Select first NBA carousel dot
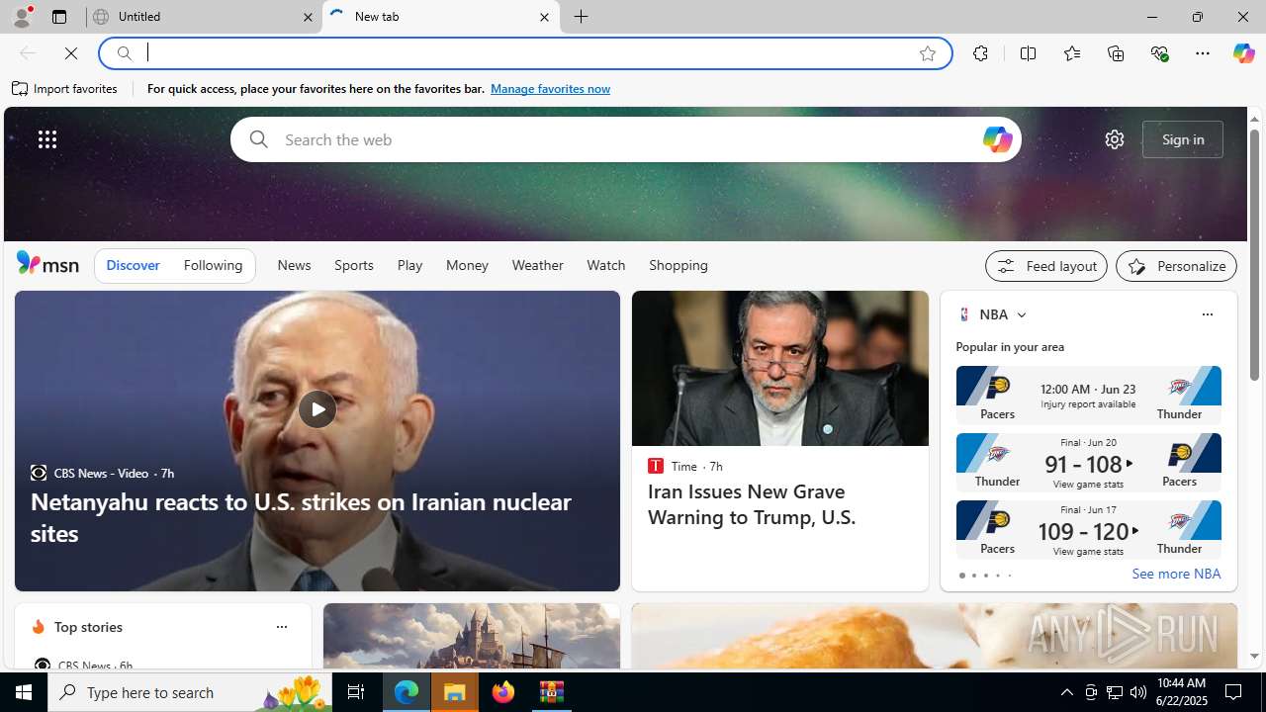 [x=961, y=576]
